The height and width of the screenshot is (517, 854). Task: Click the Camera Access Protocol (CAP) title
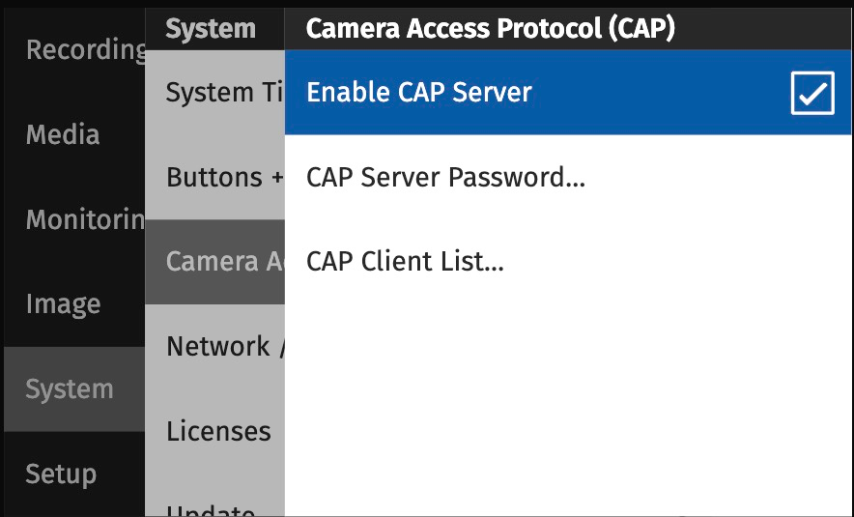[x=490, y=29]
